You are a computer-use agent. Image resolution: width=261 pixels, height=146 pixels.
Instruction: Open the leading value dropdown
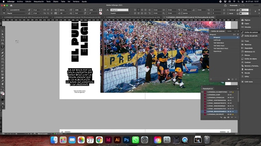(40, 13)
